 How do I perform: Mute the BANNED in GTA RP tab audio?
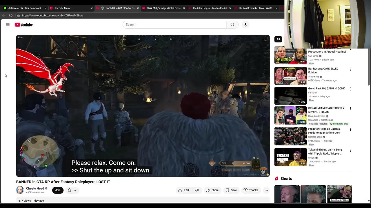pos(102,8)
